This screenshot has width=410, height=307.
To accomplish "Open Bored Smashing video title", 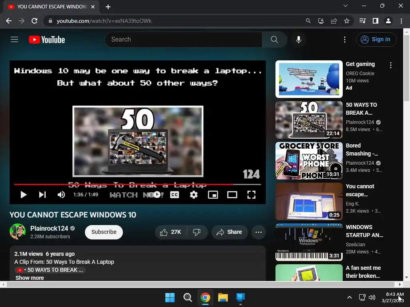I will tap(362, 150).
